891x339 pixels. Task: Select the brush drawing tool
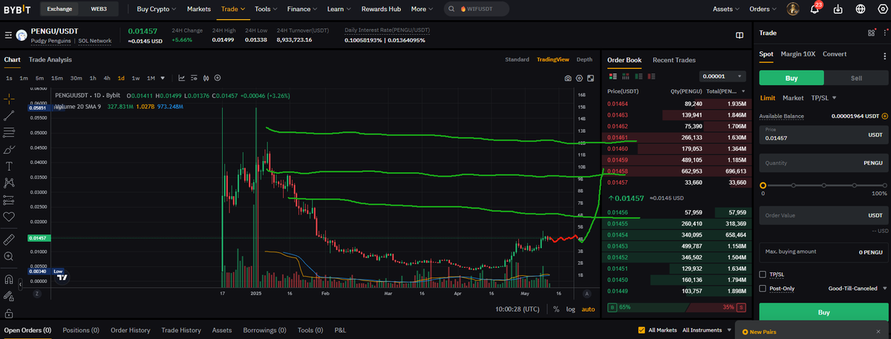[9, 149]
